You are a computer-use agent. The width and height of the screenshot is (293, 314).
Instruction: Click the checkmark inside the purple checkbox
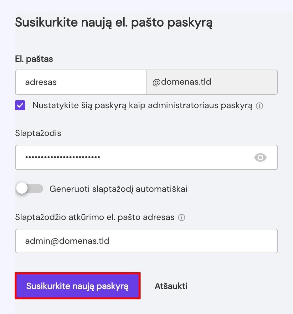tap(20, 106)
